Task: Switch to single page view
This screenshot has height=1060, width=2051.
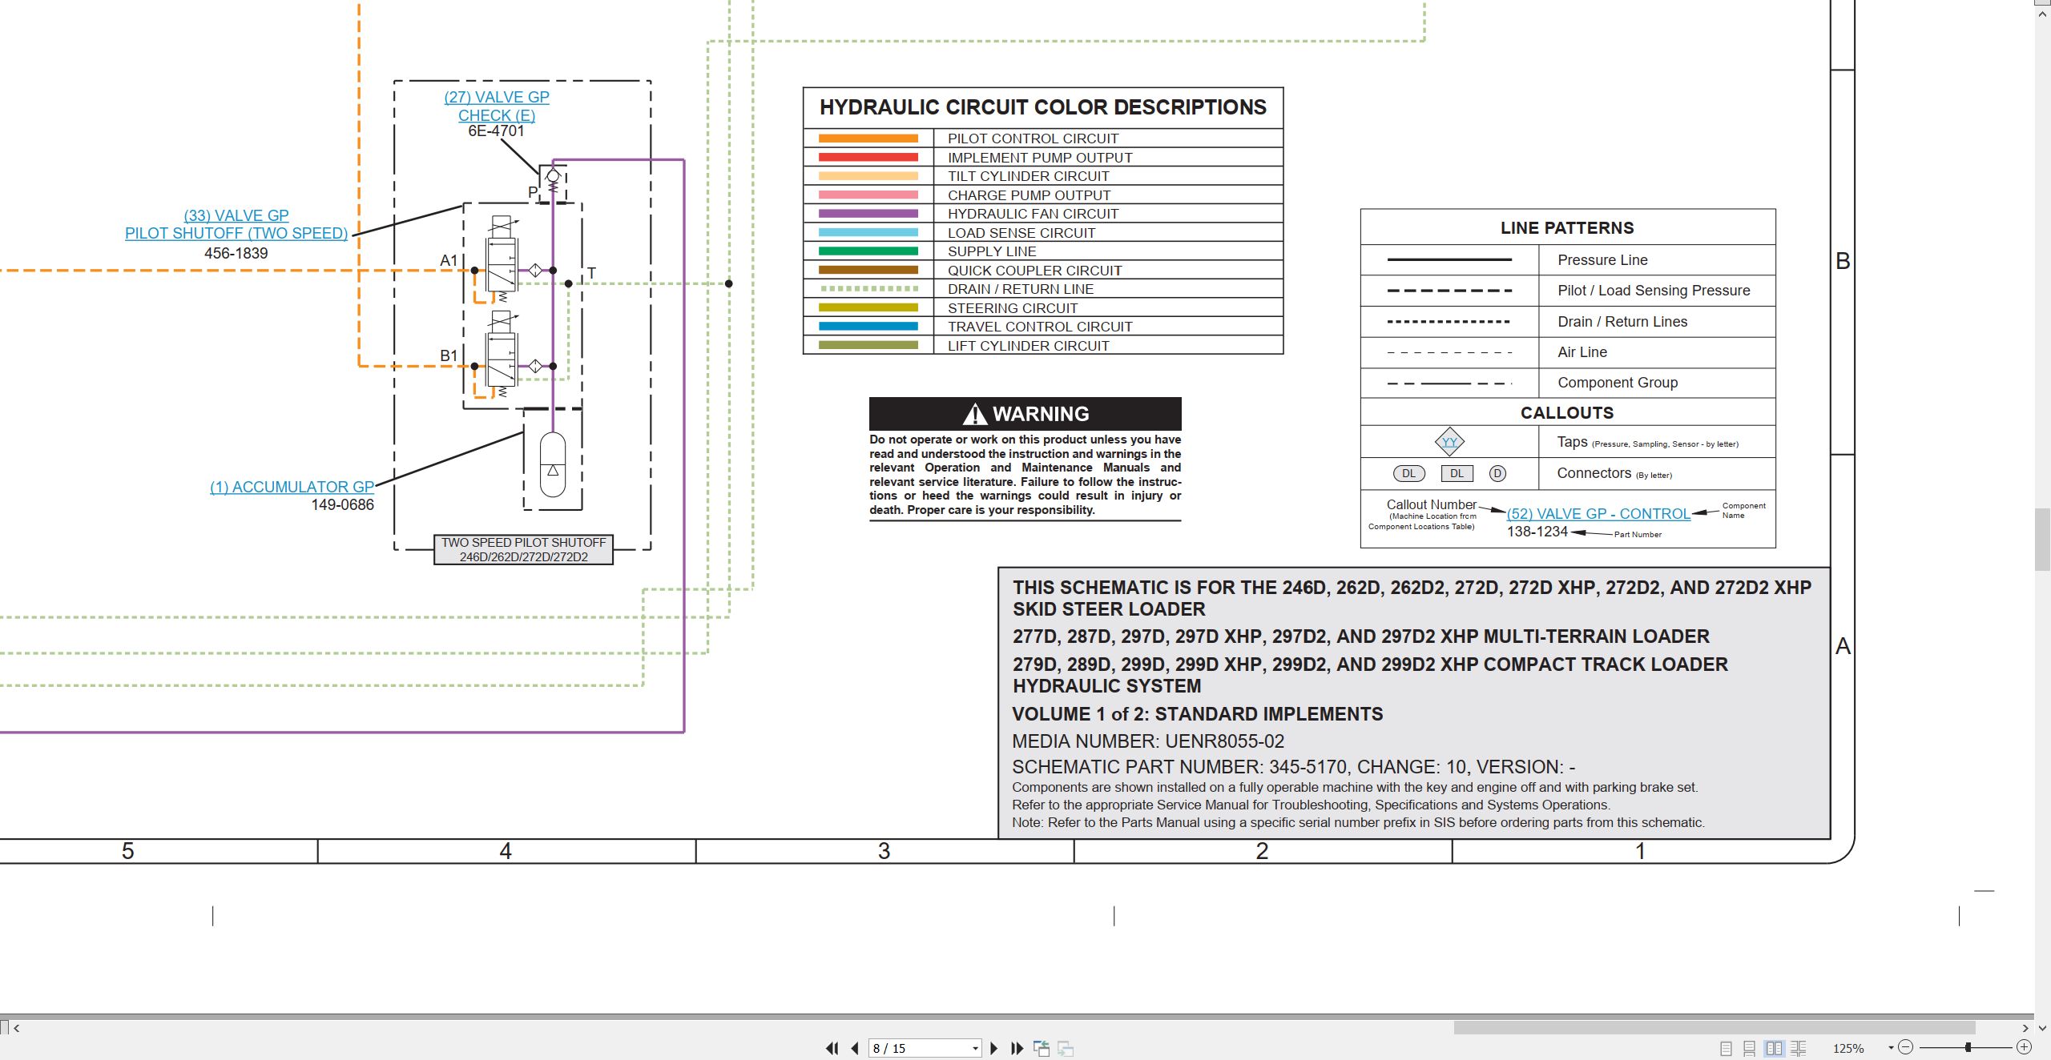Action: click(x=1726, y=1048)
